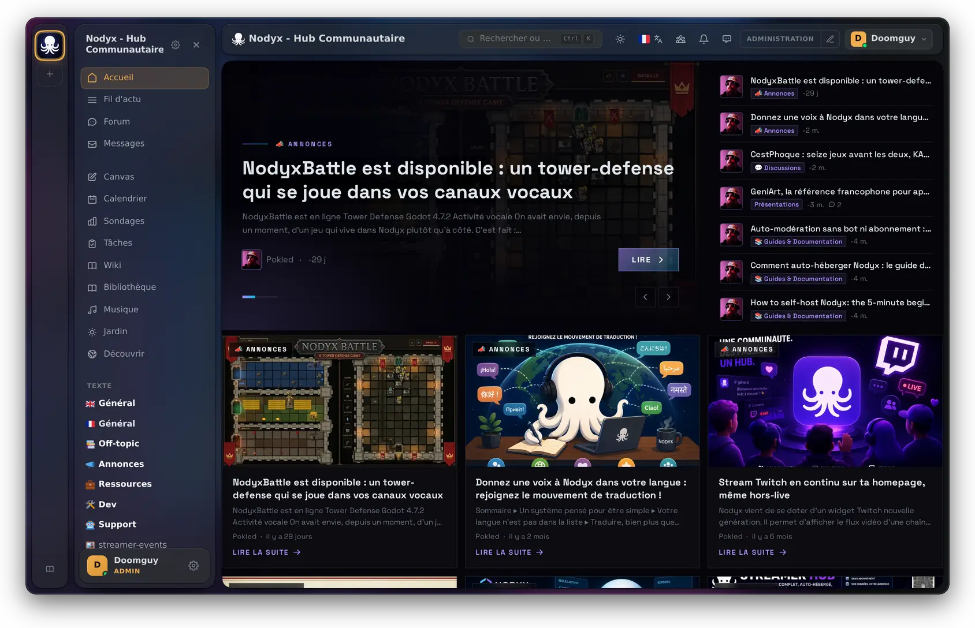Open Messages in sidebar
975x628 pixels.
(x=144, y=144)
